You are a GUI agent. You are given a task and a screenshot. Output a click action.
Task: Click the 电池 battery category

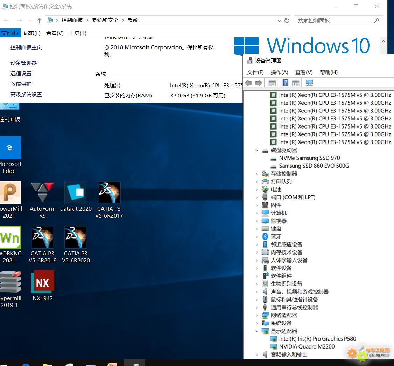click(276, 189)
